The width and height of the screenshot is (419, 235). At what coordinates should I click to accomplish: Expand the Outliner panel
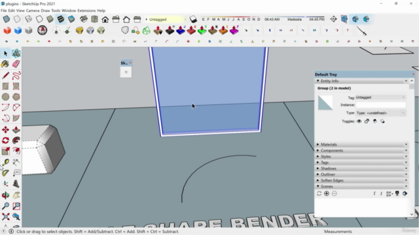pyautogui.click(x=362, y=174)
